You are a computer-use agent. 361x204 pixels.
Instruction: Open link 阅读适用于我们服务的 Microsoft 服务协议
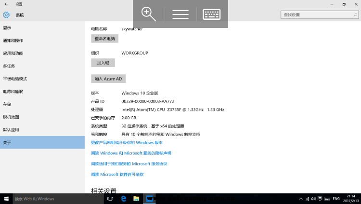tap(129, 164)
